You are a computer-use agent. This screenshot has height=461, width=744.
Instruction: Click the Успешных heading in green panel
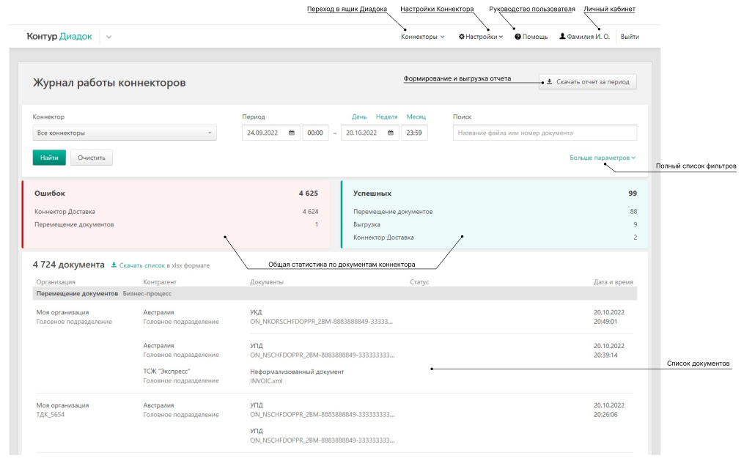[372, 193]
